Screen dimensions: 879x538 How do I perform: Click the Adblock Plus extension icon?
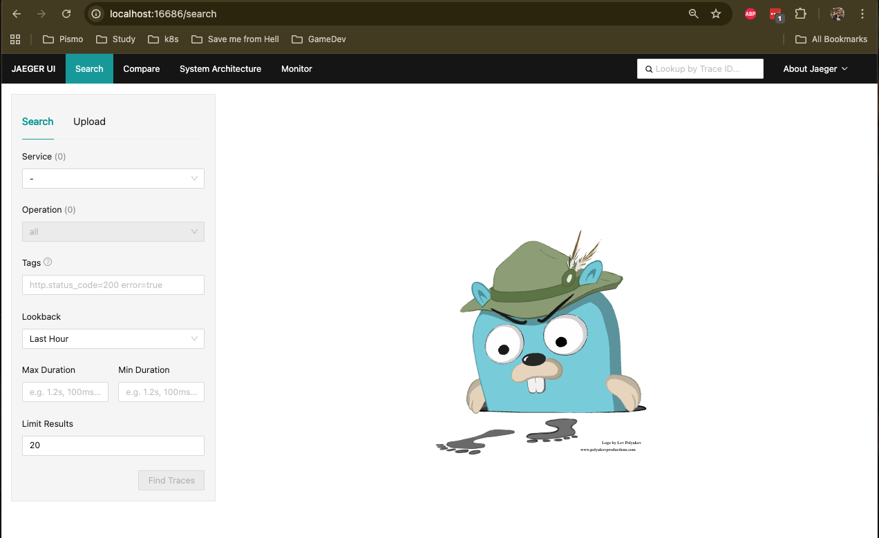point(750,14)
